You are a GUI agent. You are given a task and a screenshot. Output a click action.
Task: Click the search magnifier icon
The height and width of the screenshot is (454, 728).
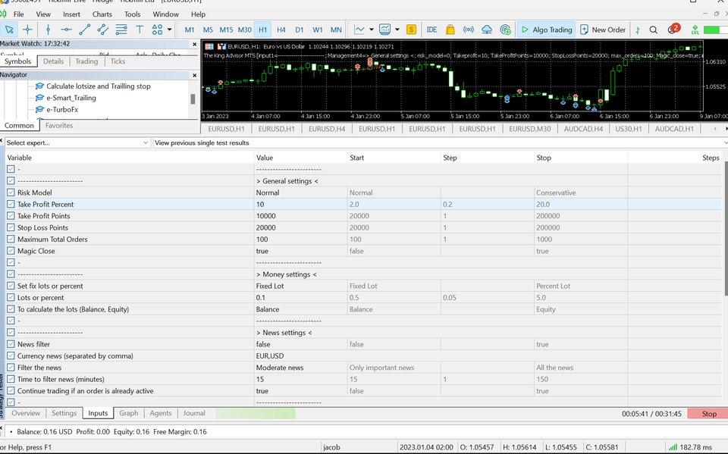pyautogui.click(x=654, y=30)
